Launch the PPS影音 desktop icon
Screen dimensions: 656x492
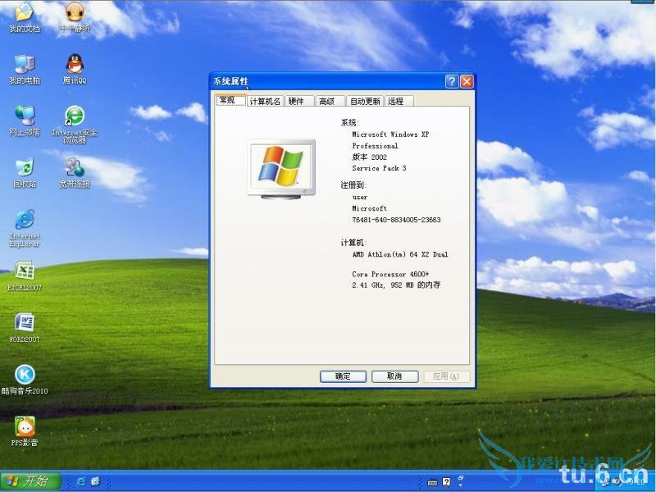click(x=25, y=432)
